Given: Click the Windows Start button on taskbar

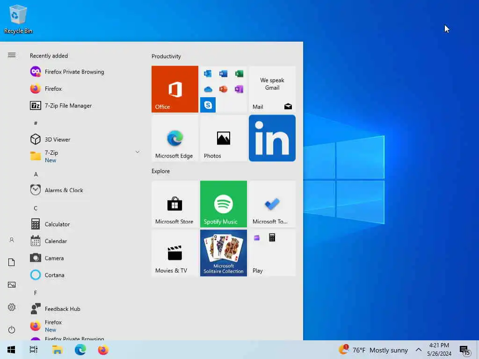Looking at the screenshot, I should pos(11,350).
